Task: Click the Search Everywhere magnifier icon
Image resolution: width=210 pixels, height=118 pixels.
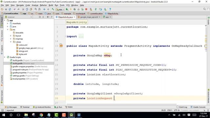Action: point(204,9)
